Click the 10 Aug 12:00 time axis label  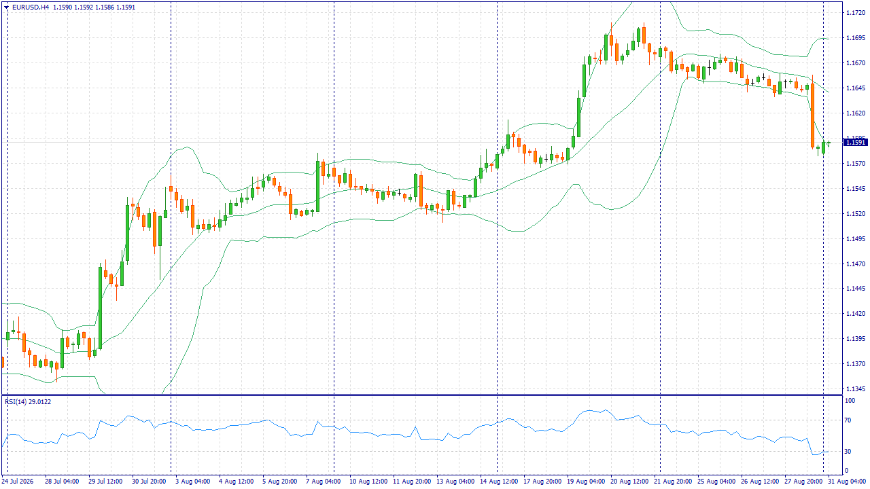368,482
